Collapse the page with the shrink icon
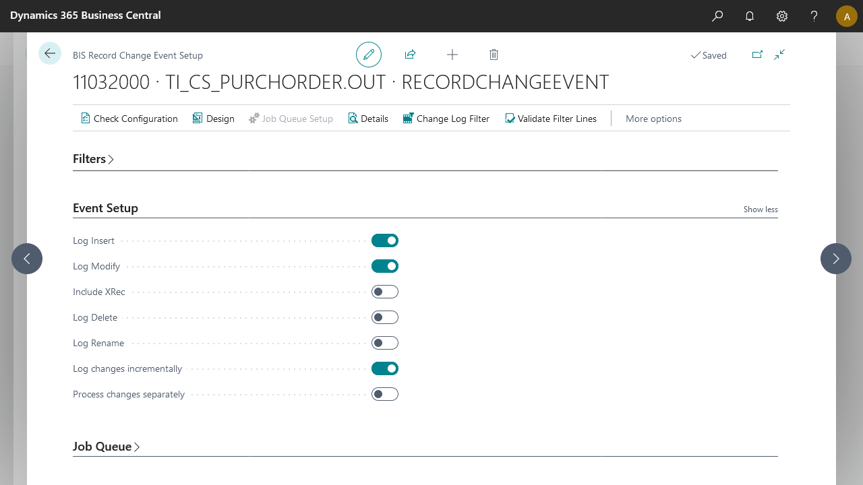The width and height of the screenshot is (863, 485). (779, 55)
